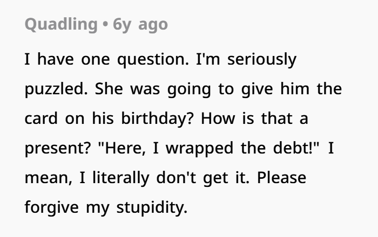Click the word 'card' starting the third line
Screen dimensions: 378x237
pyautogui.click(x=41, y=119)
